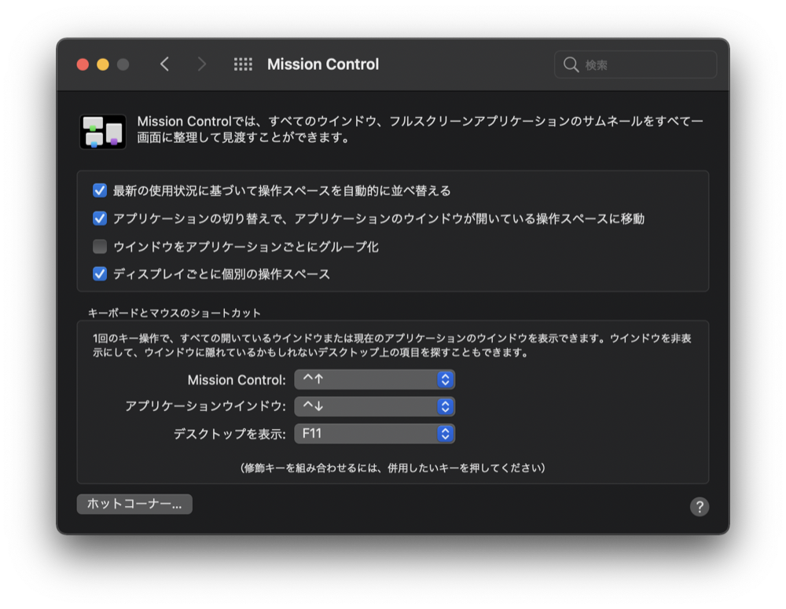Toggle 最新の使用状況に基づいて操作スペースを自動的に並べ替える checkbox
786x609 pixels.
(100, 190)
